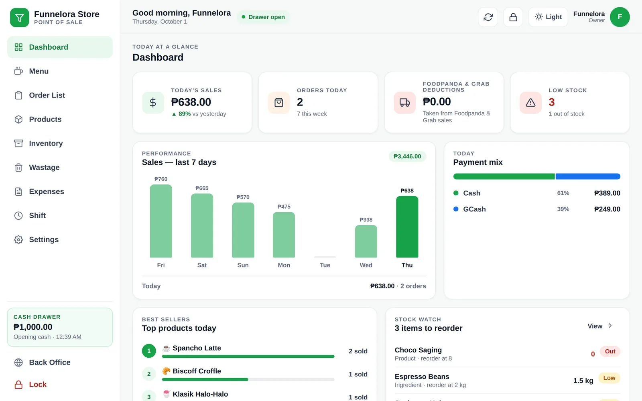Viewport: 642px width, 401px height.
Task: Click the Choco Saging Out badge
Action: pos(610,351)
